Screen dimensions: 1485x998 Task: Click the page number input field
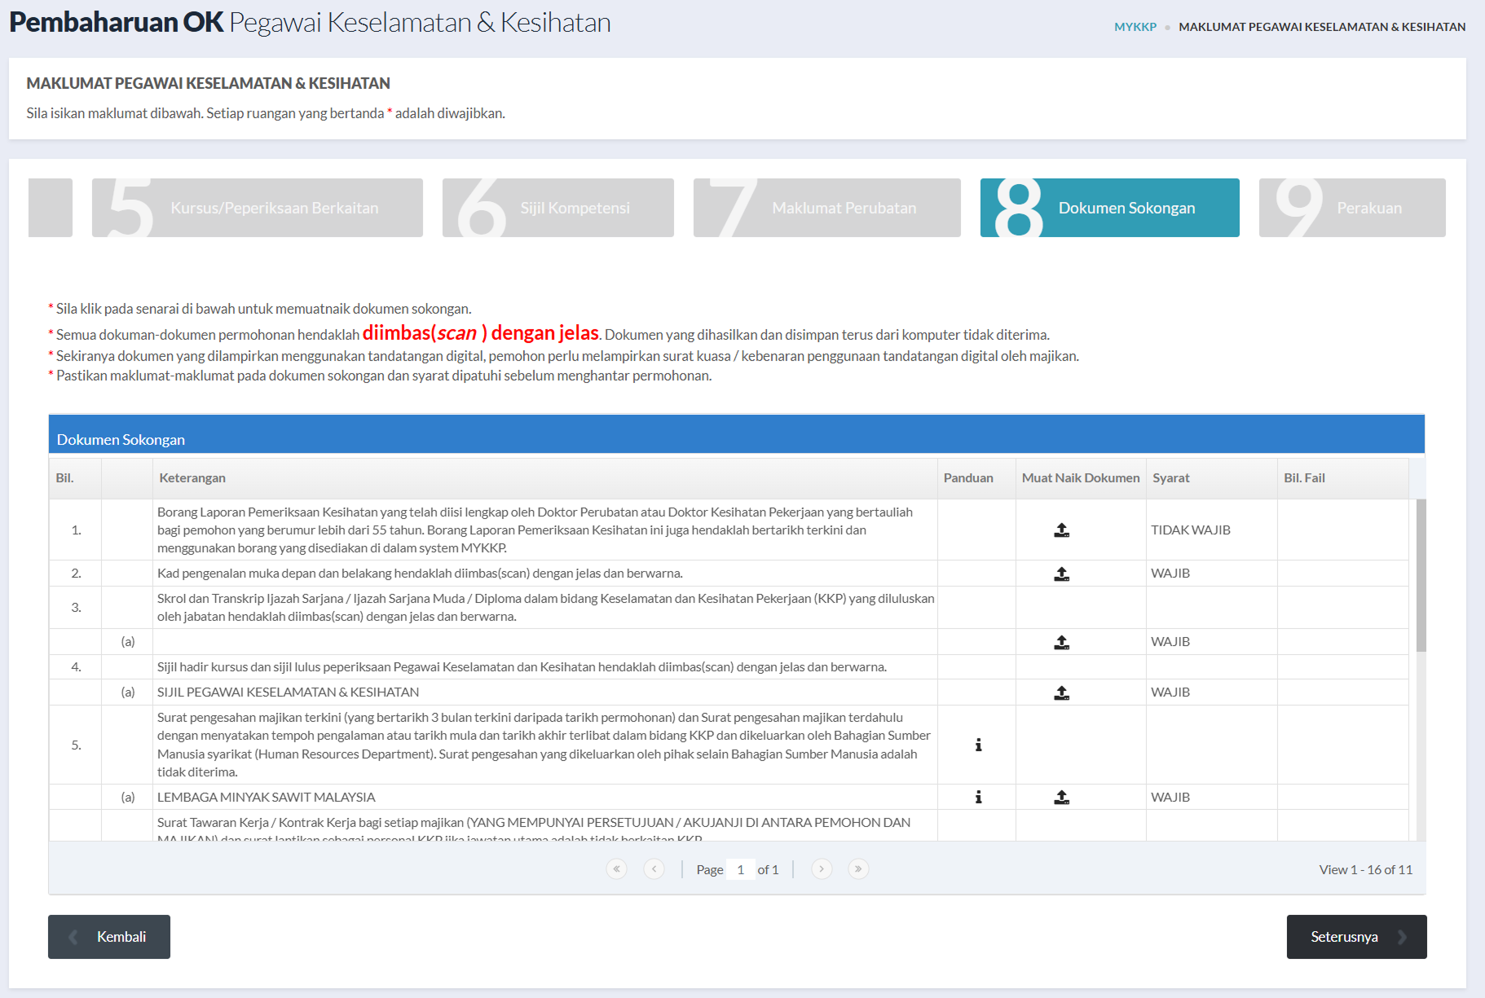click(x=741, y=869)
